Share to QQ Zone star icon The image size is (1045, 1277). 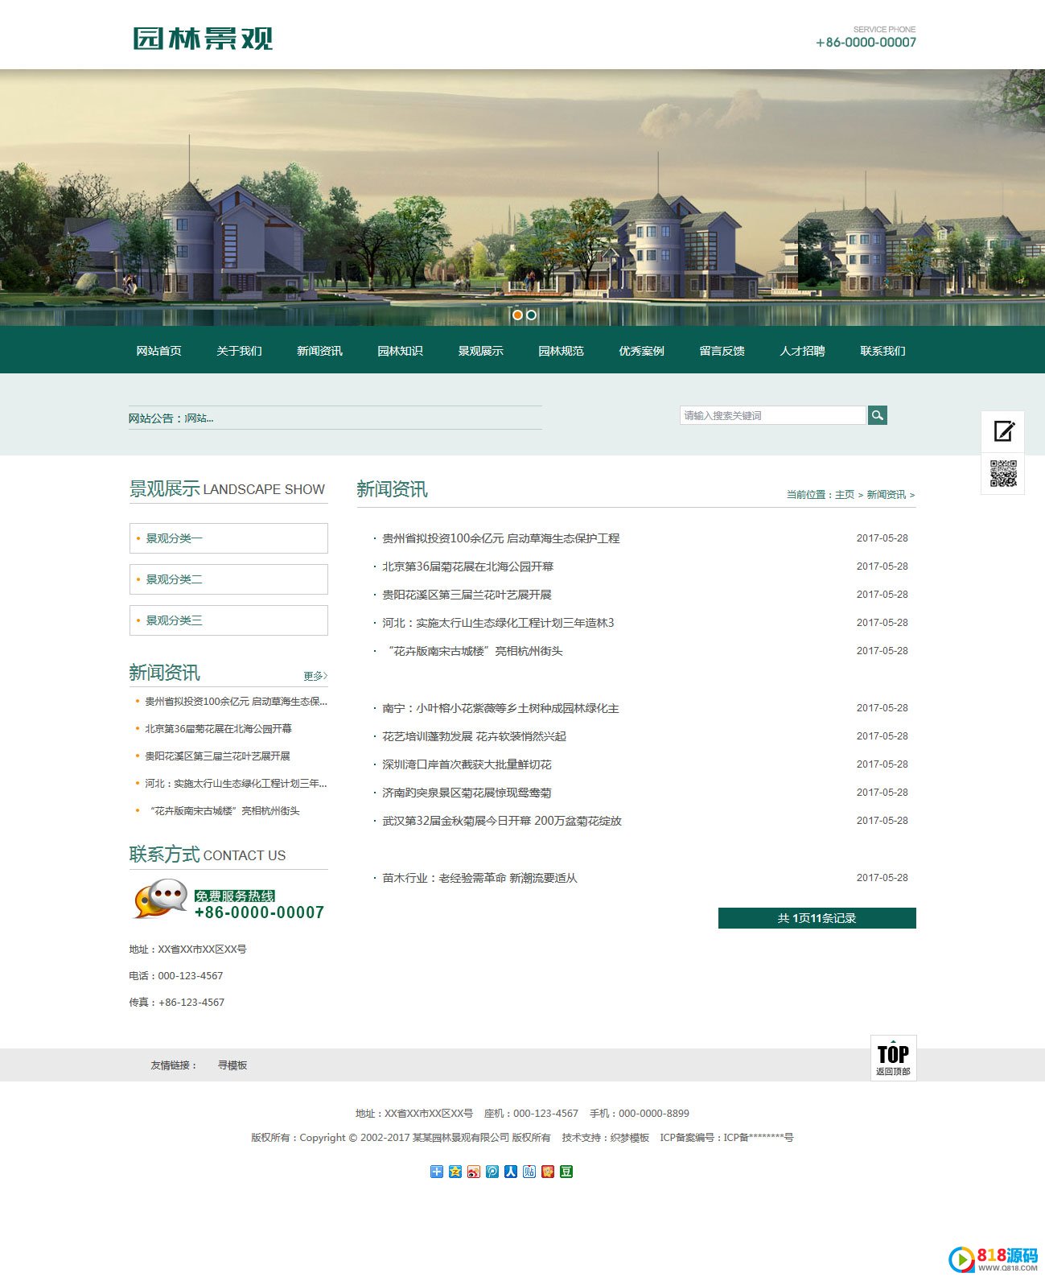455,1172
